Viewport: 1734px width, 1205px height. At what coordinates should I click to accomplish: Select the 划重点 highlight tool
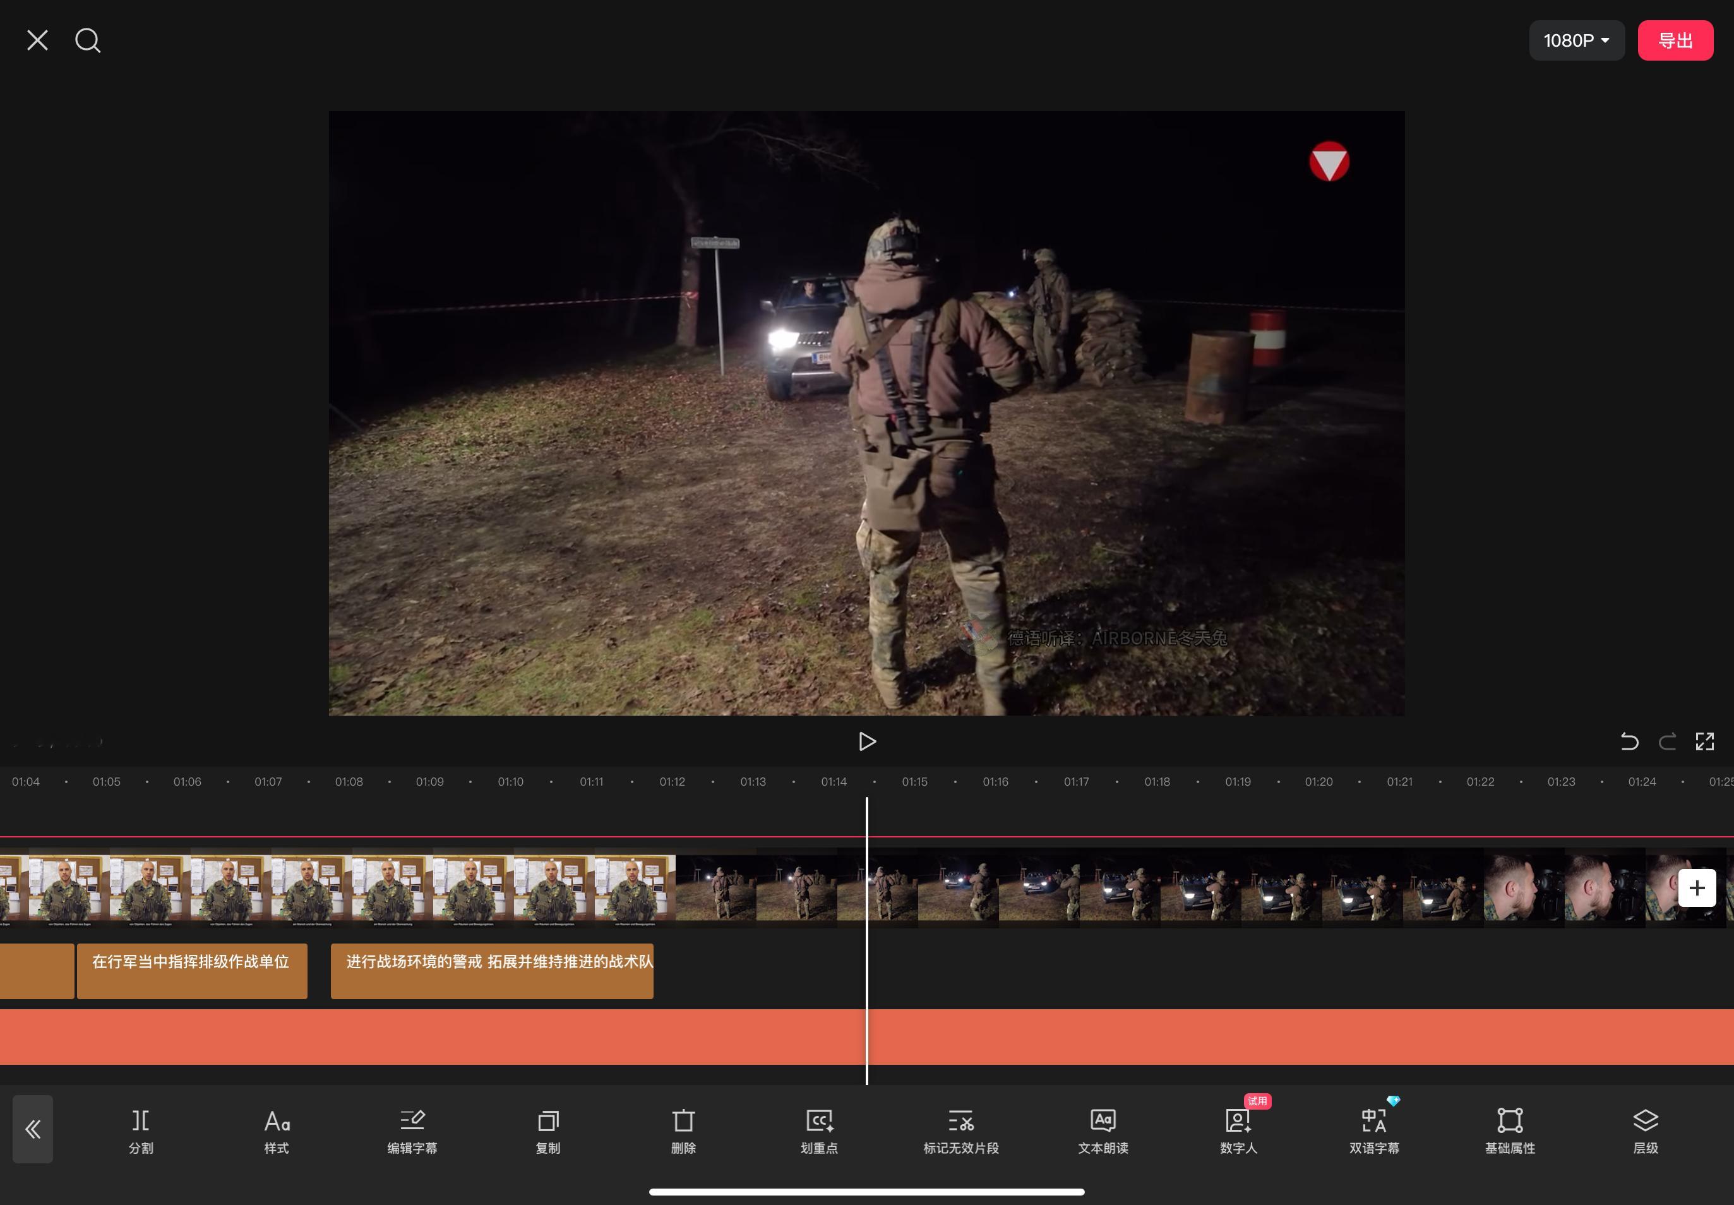[x=819, y=1130]
